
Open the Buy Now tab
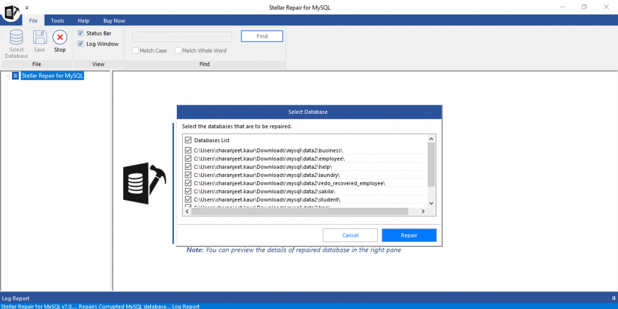pos(114,20)
